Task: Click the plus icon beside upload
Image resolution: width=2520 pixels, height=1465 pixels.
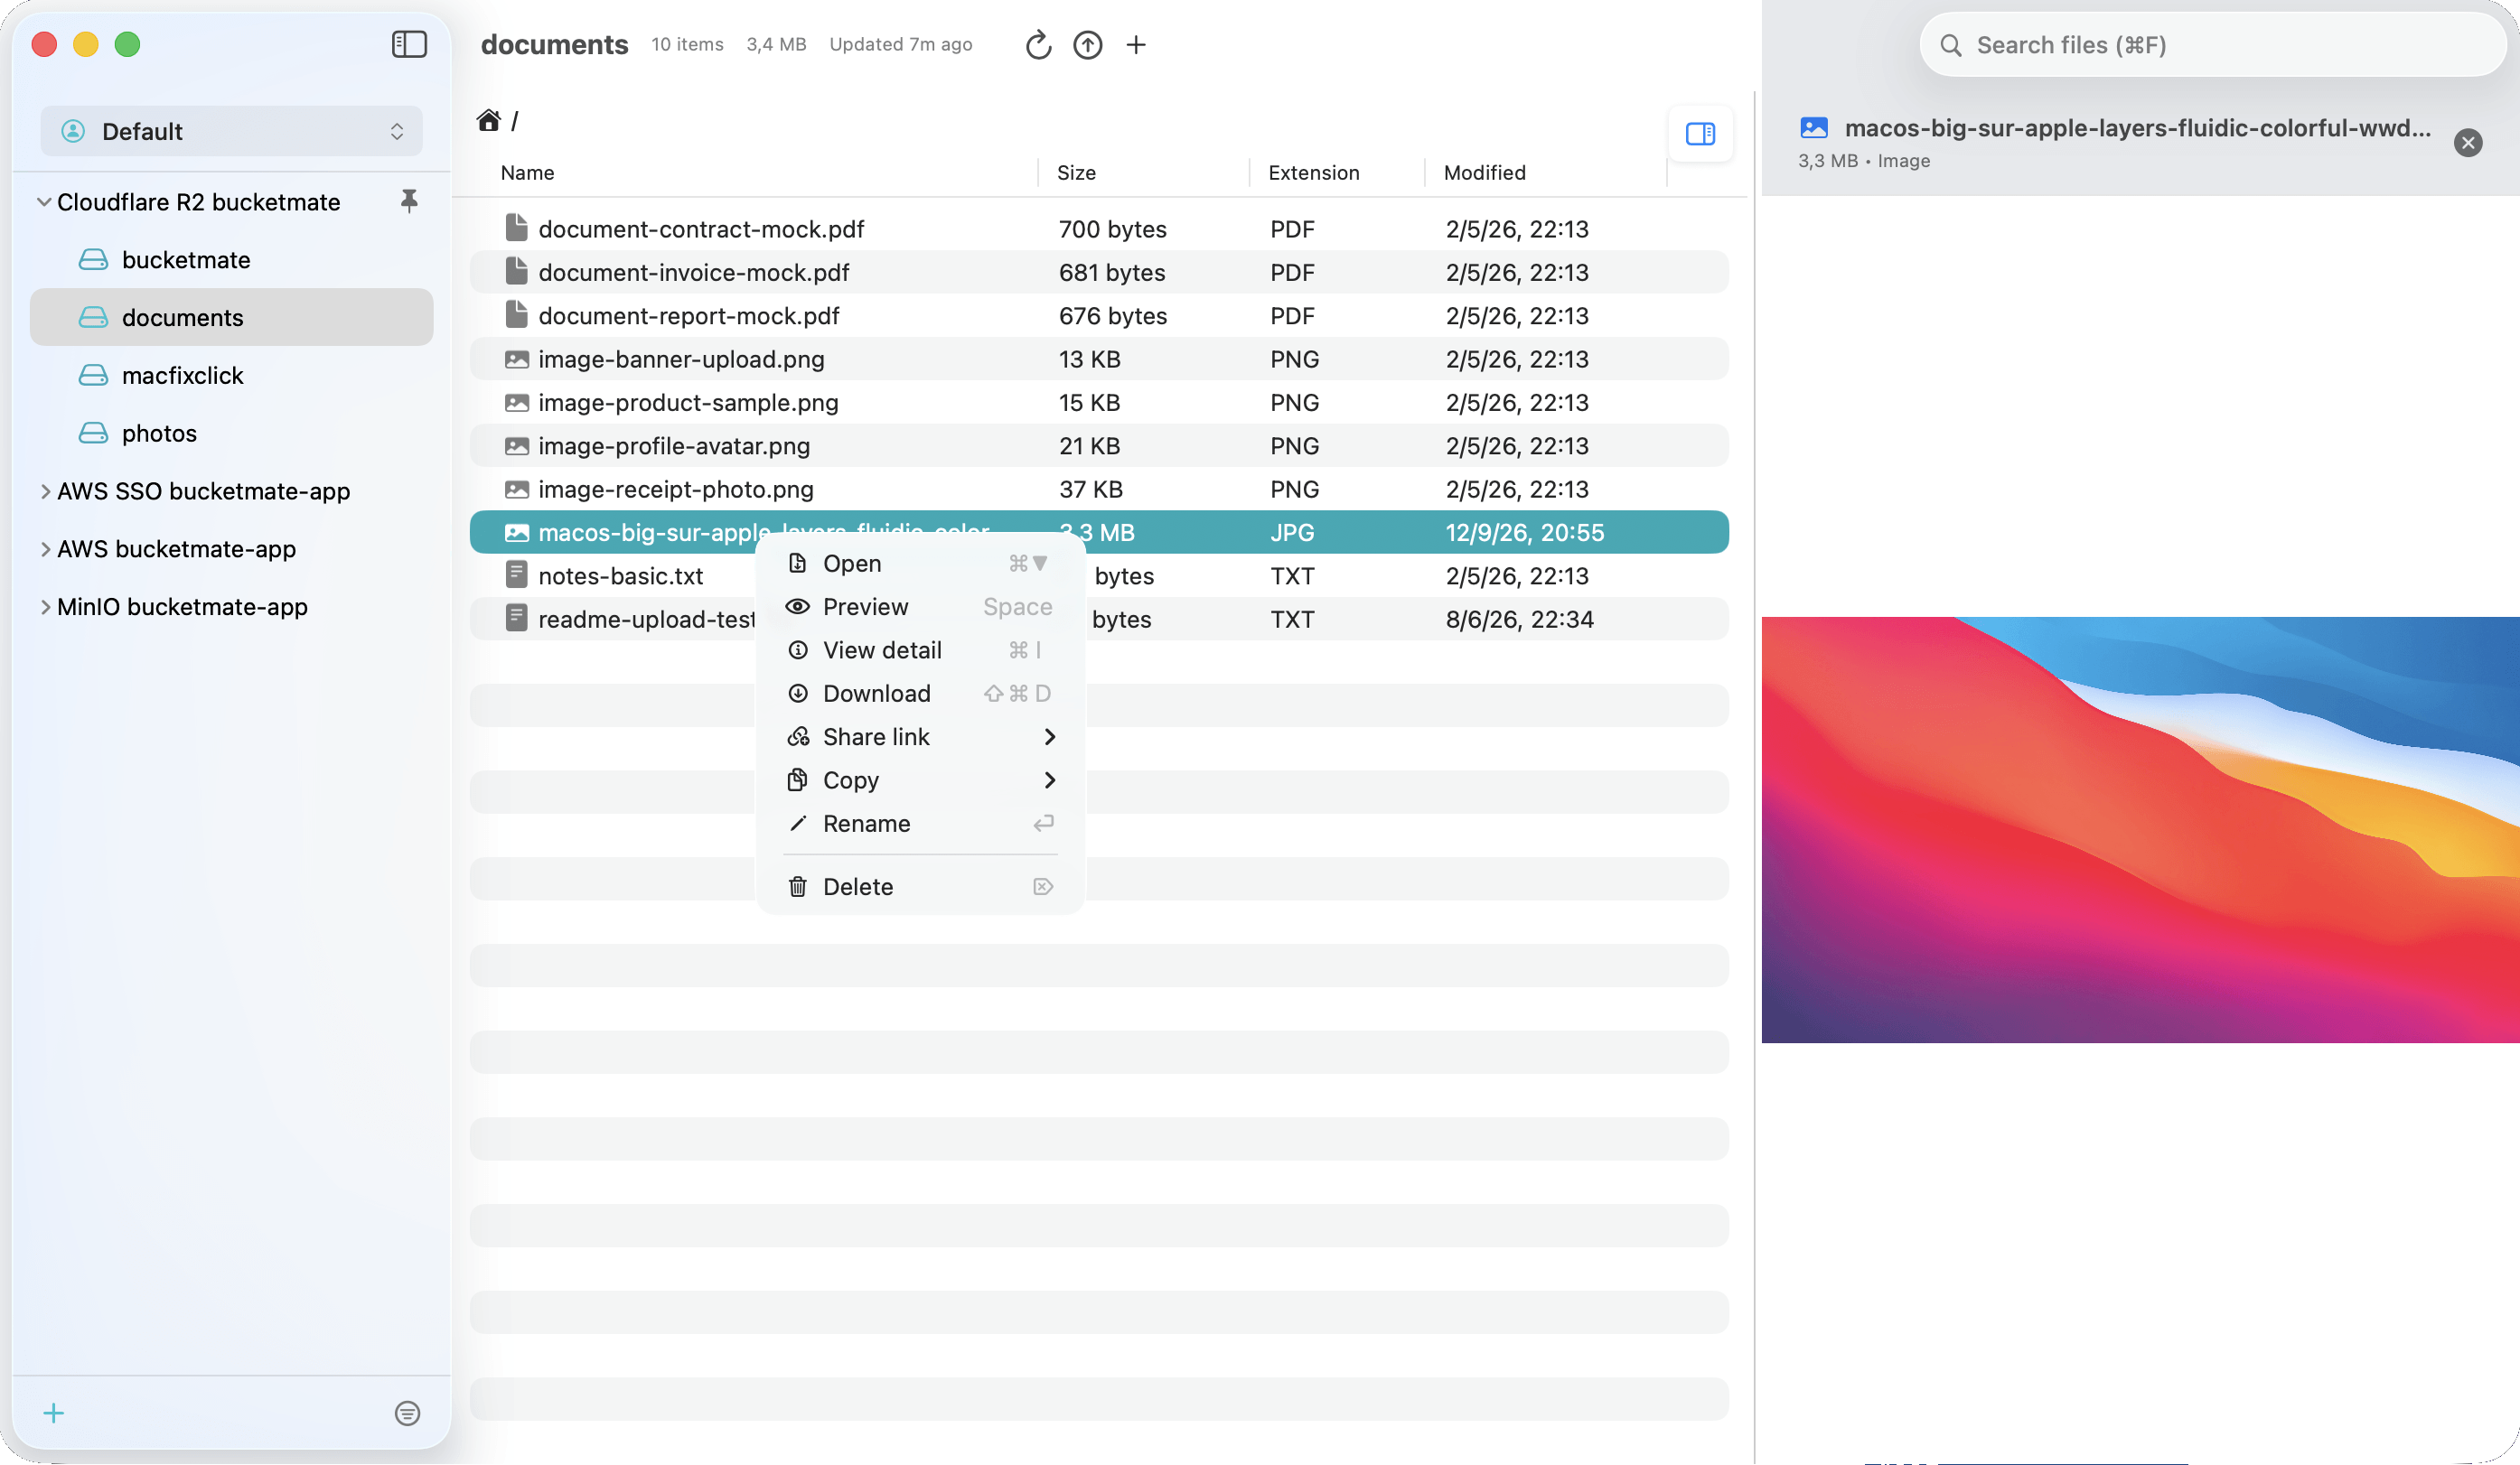Action: tap(1136, 45)
